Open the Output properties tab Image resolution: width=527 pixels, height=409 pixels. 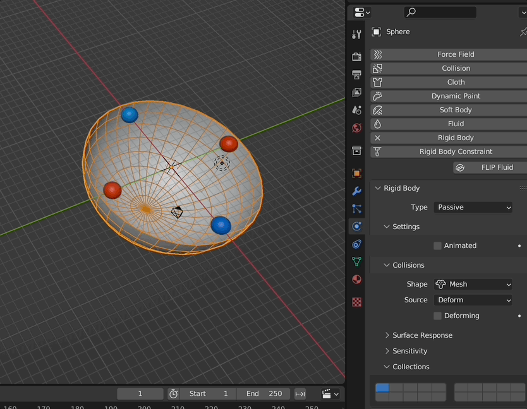tap(356, 74)
